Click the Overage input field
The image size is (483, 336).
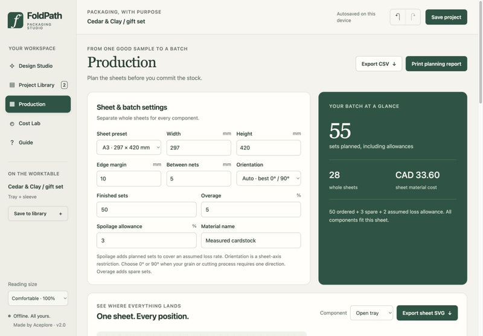click(x=251, y=210)
